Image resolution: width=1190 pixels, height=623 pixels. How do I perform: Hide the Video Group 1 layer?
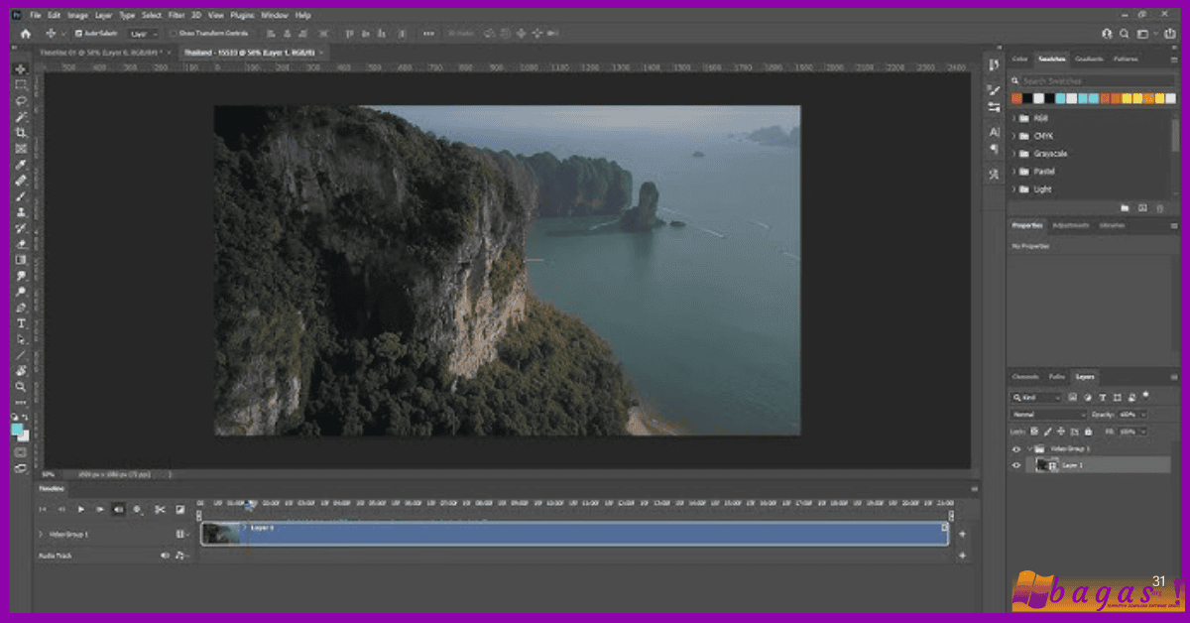[1016, 448]
